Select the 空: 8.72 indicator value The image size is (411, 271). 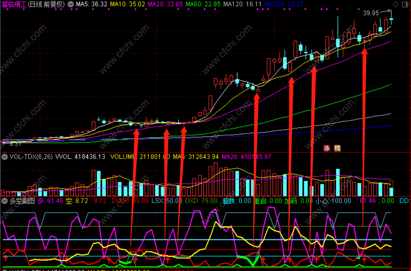point(76,201)
